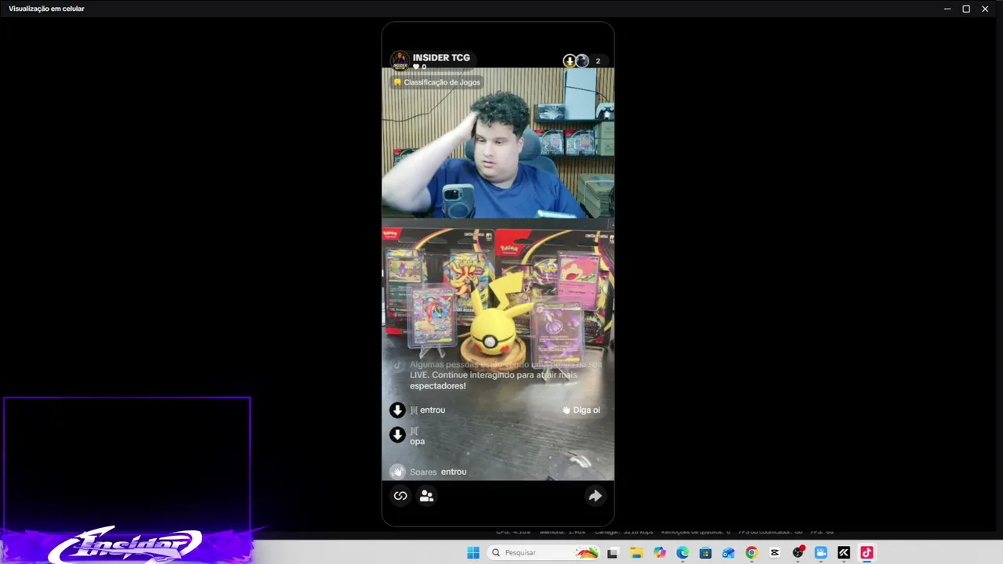Image resolution: width=1003 pixels, height=564 pixels.
Task: Open the Windows Start menu
Action: (473, 552)
